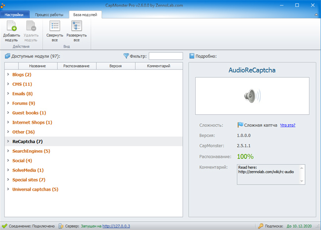Screen dimensions: 321x230
Task: Click the subscription key icon
Action: [x=261, y=226]
